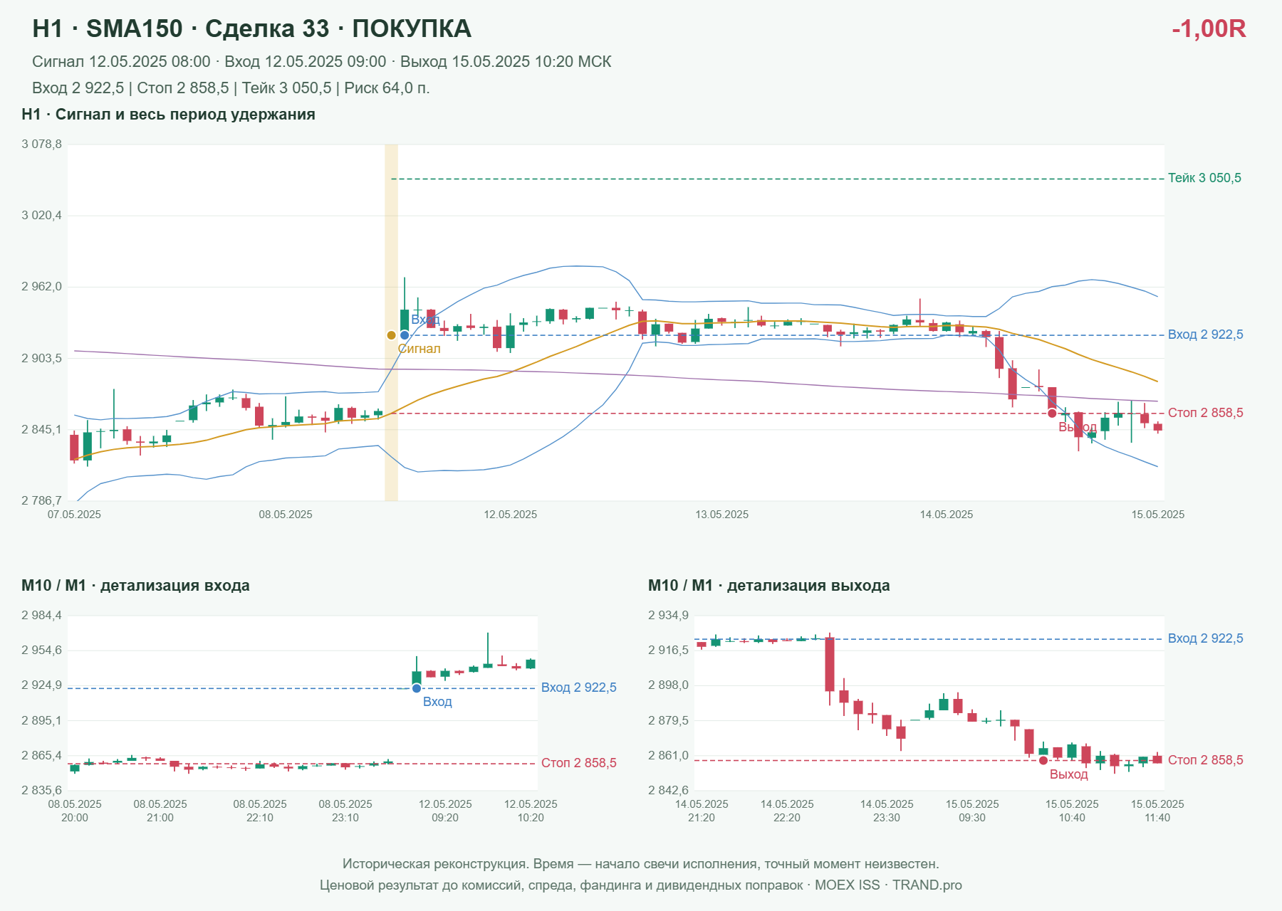Click the footer line ending with 'MOEX ISS · TRAND.pro'
This screenshot has height=911, width=1282.
pos(641,885)
